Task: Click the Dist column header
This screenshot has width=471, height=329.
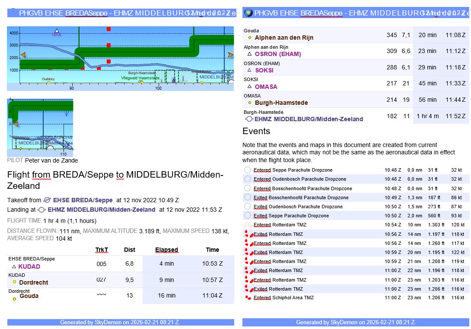Action: (130, 250)
